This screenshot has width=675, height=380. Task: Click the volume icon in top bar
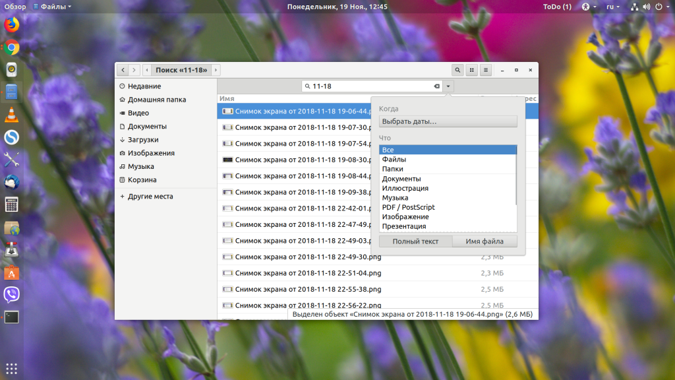(647, 7)
